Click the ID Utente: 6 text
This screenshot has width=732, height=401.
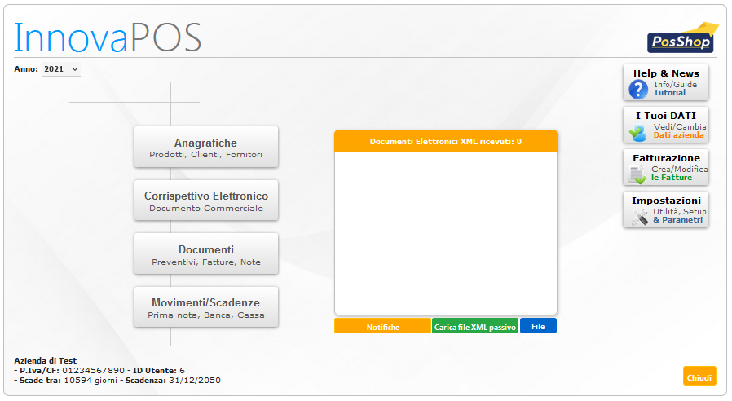coord(159,370)
